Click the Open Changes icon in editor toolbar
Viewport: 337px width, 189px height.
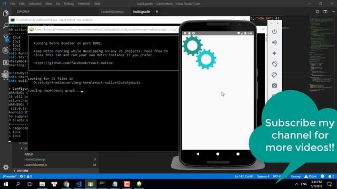(318, 12)
